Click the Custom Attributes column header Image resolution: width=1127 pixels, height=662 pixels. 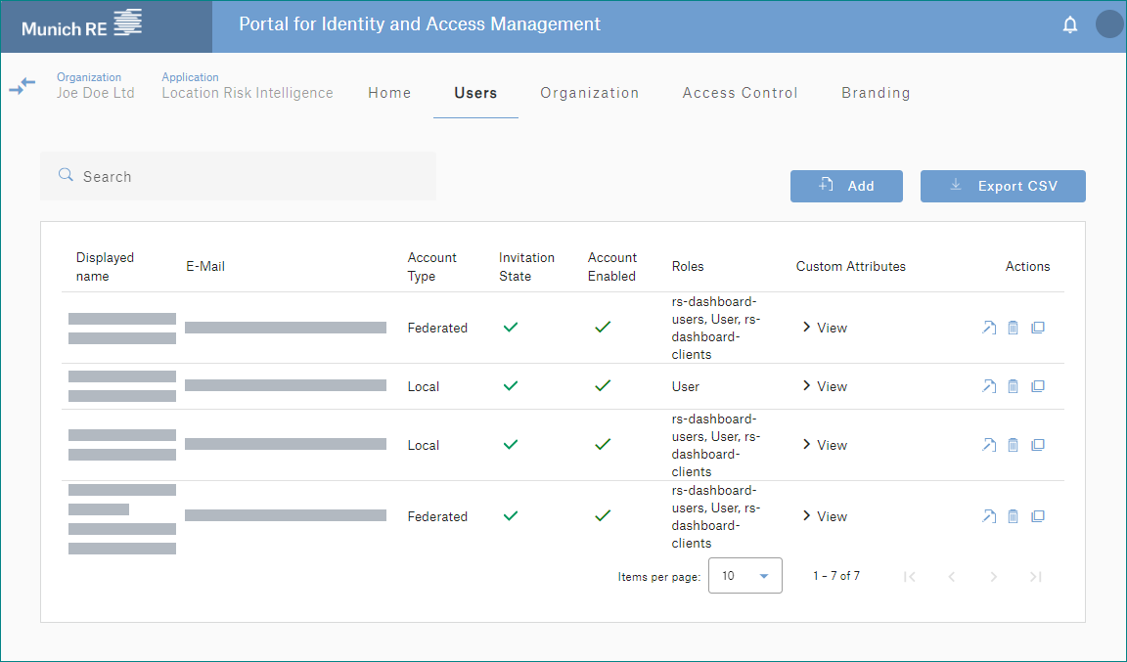click(x=851, y=267)
